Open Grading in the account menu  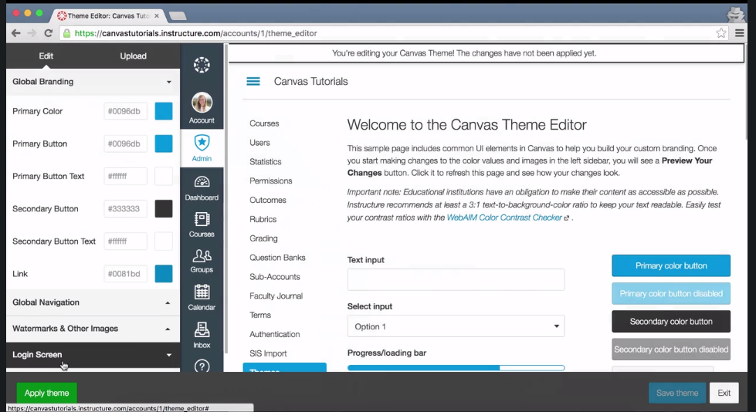[x=263, y=238]
